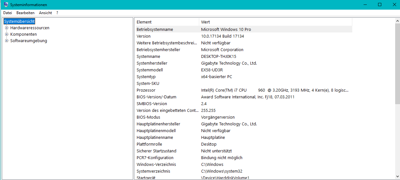
Task: Maximize the Systeminformationen window
Action: click(x=380, y=4)
